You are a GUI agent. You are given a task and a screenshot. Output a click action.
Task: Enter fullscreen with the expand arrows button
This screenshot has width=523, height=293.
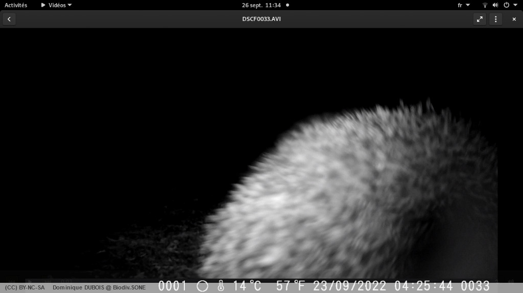(x=479, y=19)
